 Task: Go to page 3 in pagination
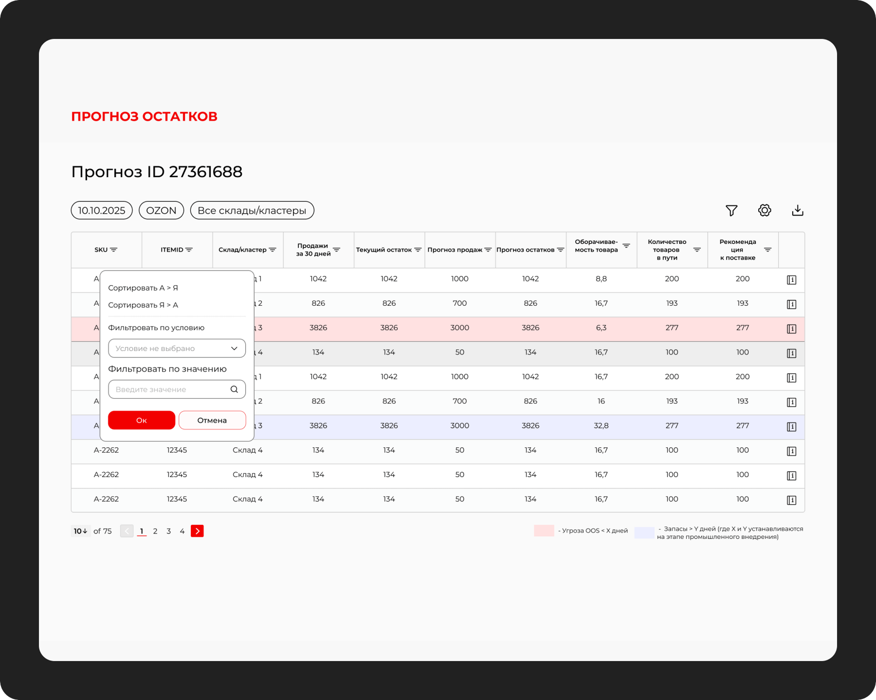tap(169, 531)
